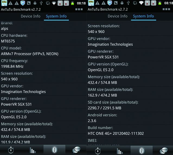Tap the USB connection icon in right status bar
The image size is (173, 155).
pyautogui.click(x=128, y=3)
